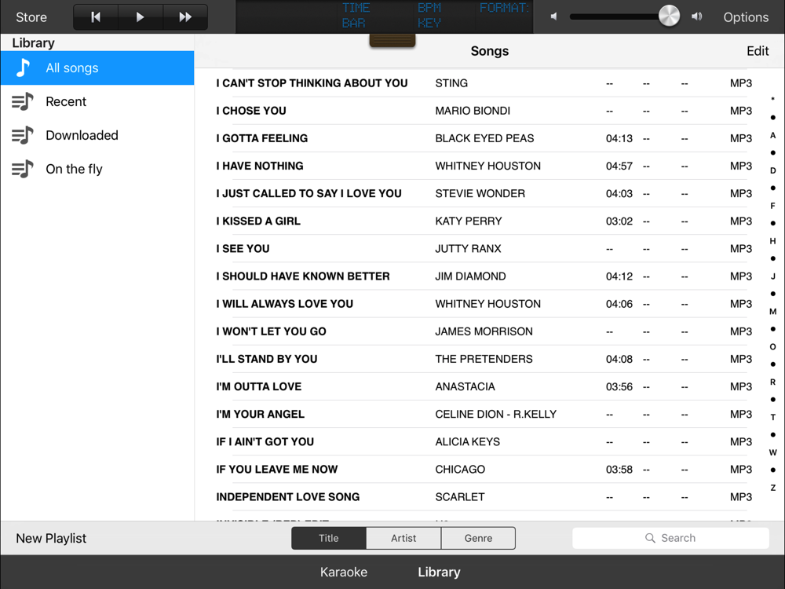This screenshot has height=589, width=785.
Task: Click the search magnifier icon
Action: (x=650, y=538)
